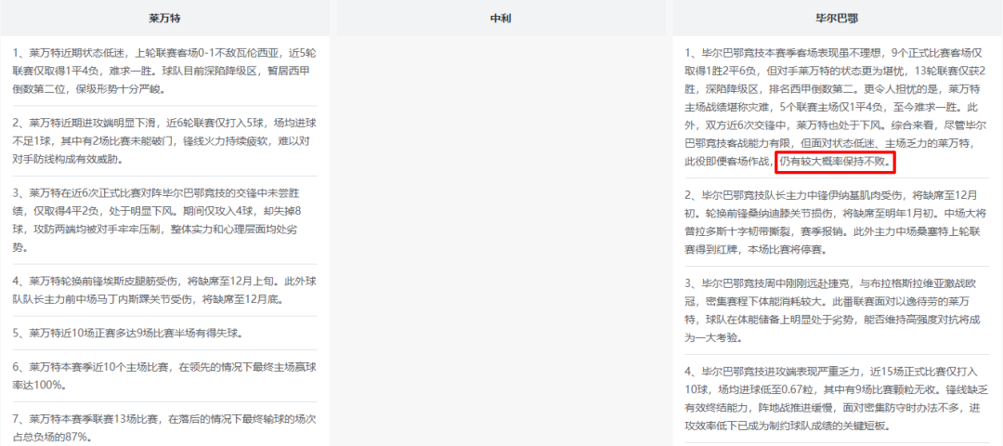Select 毕尔巴鄂 item 2 about 伊纳基 injury
The image size is (1003, 446).
(836, 221)
